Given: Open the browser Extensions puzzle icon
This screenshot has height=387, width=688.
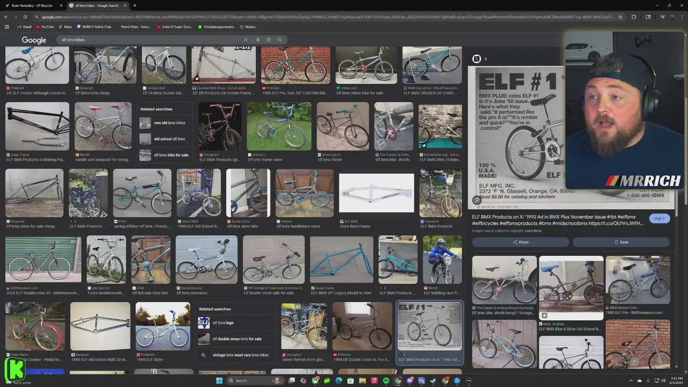Looking at the screenshot, I should (634, 17).
